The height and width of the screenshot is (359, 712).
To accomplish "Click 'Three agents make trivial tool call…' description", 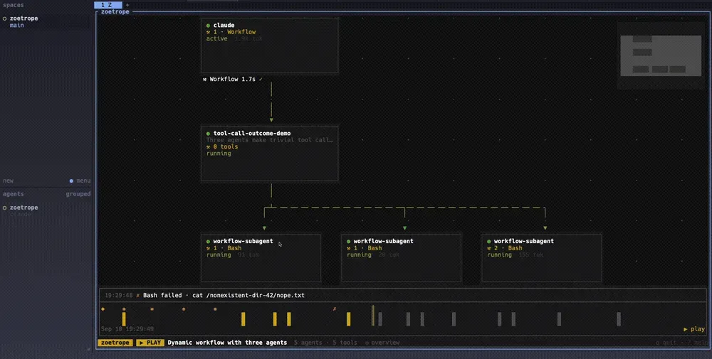I will coord(269,140).
